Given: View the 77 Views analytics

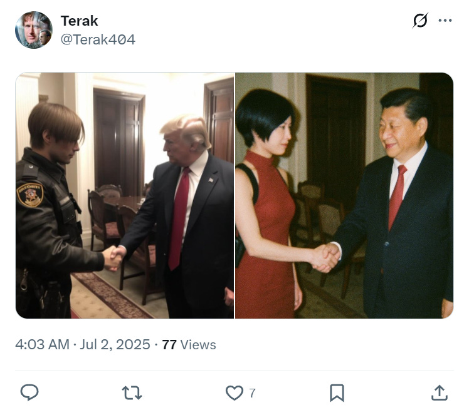Looking at the screenshot, I should [x=189, y=344].
